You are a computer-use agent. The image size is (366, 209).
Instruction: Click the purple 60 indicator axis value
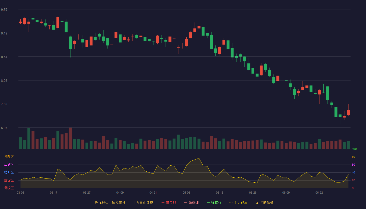[353, 165]
